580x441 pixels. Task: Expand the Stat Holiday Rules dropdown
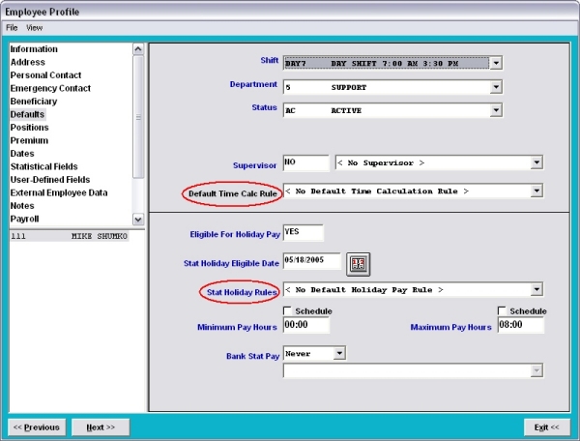click(536, 289)
